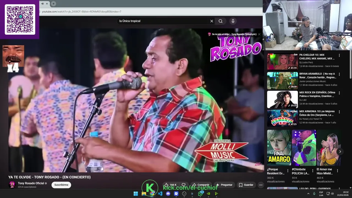Click the Compartir share button

coord(201,185)
